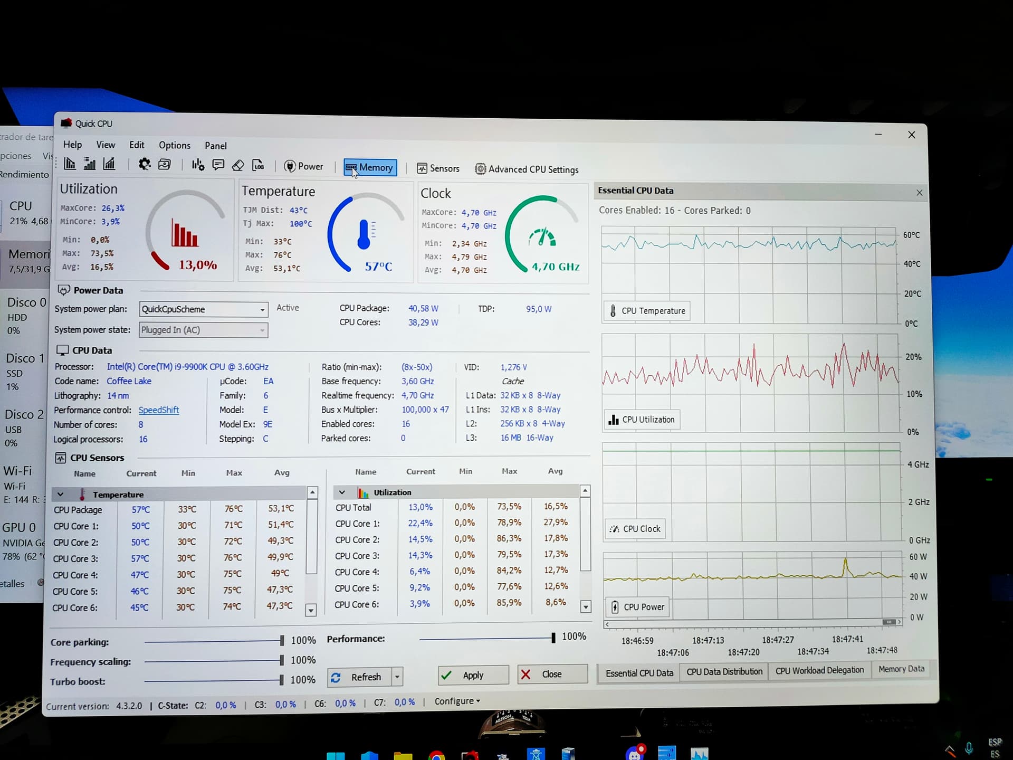
Task: Select the CPU Core 3 temperature row
Action: click(x=179, y=558)
